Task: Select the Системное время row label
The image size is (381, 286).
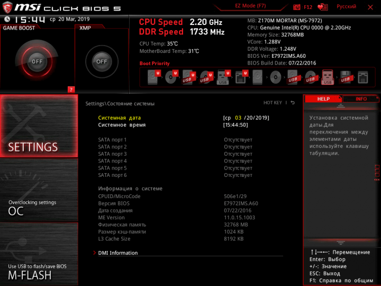Action: (122, 125)
